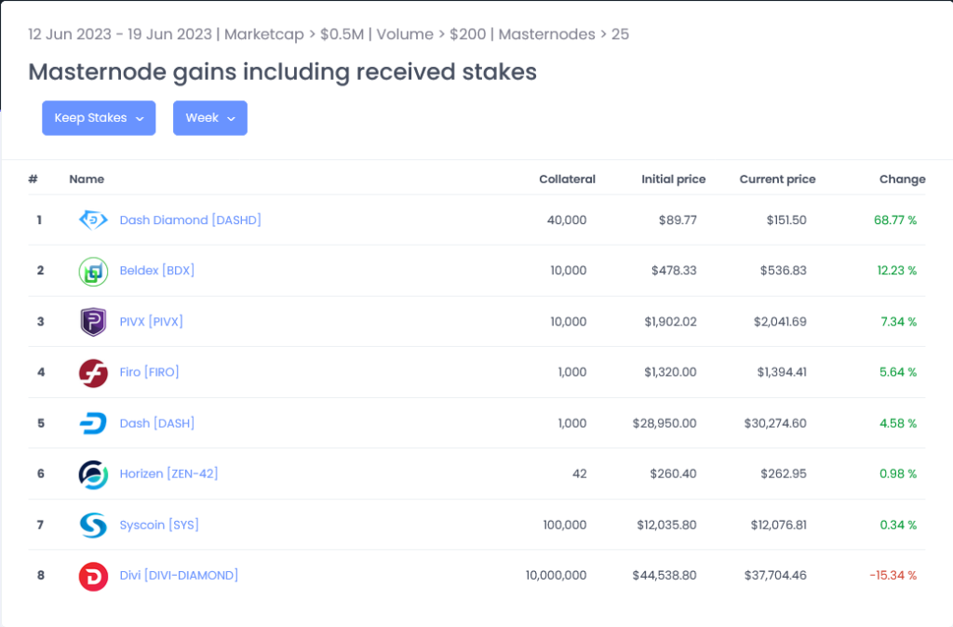Viewport: 953px width, 627px height.
Task: Click the Horizen coin logo
Action: point(93,474)
